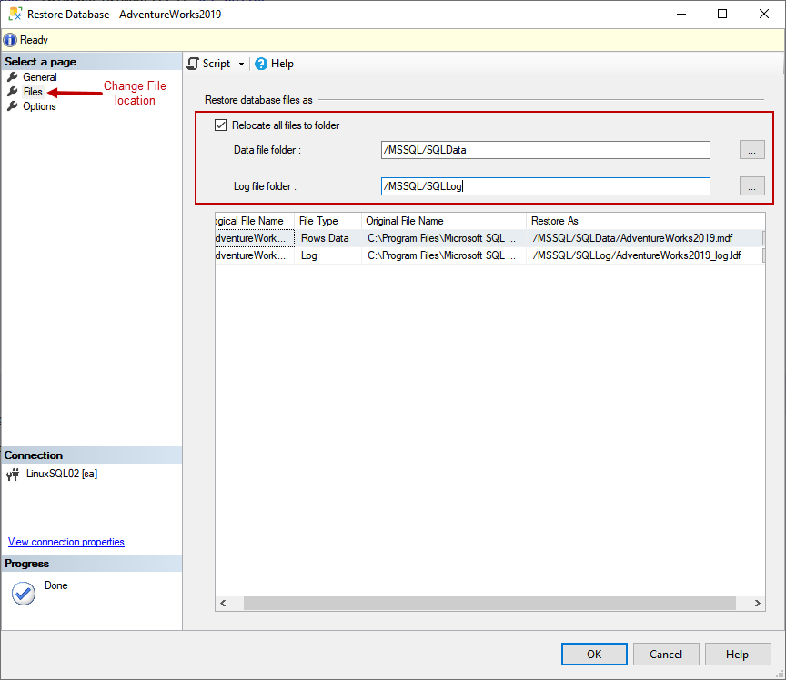
Task: Confirm restore with the OK button
Action: (x=594, y=654)
